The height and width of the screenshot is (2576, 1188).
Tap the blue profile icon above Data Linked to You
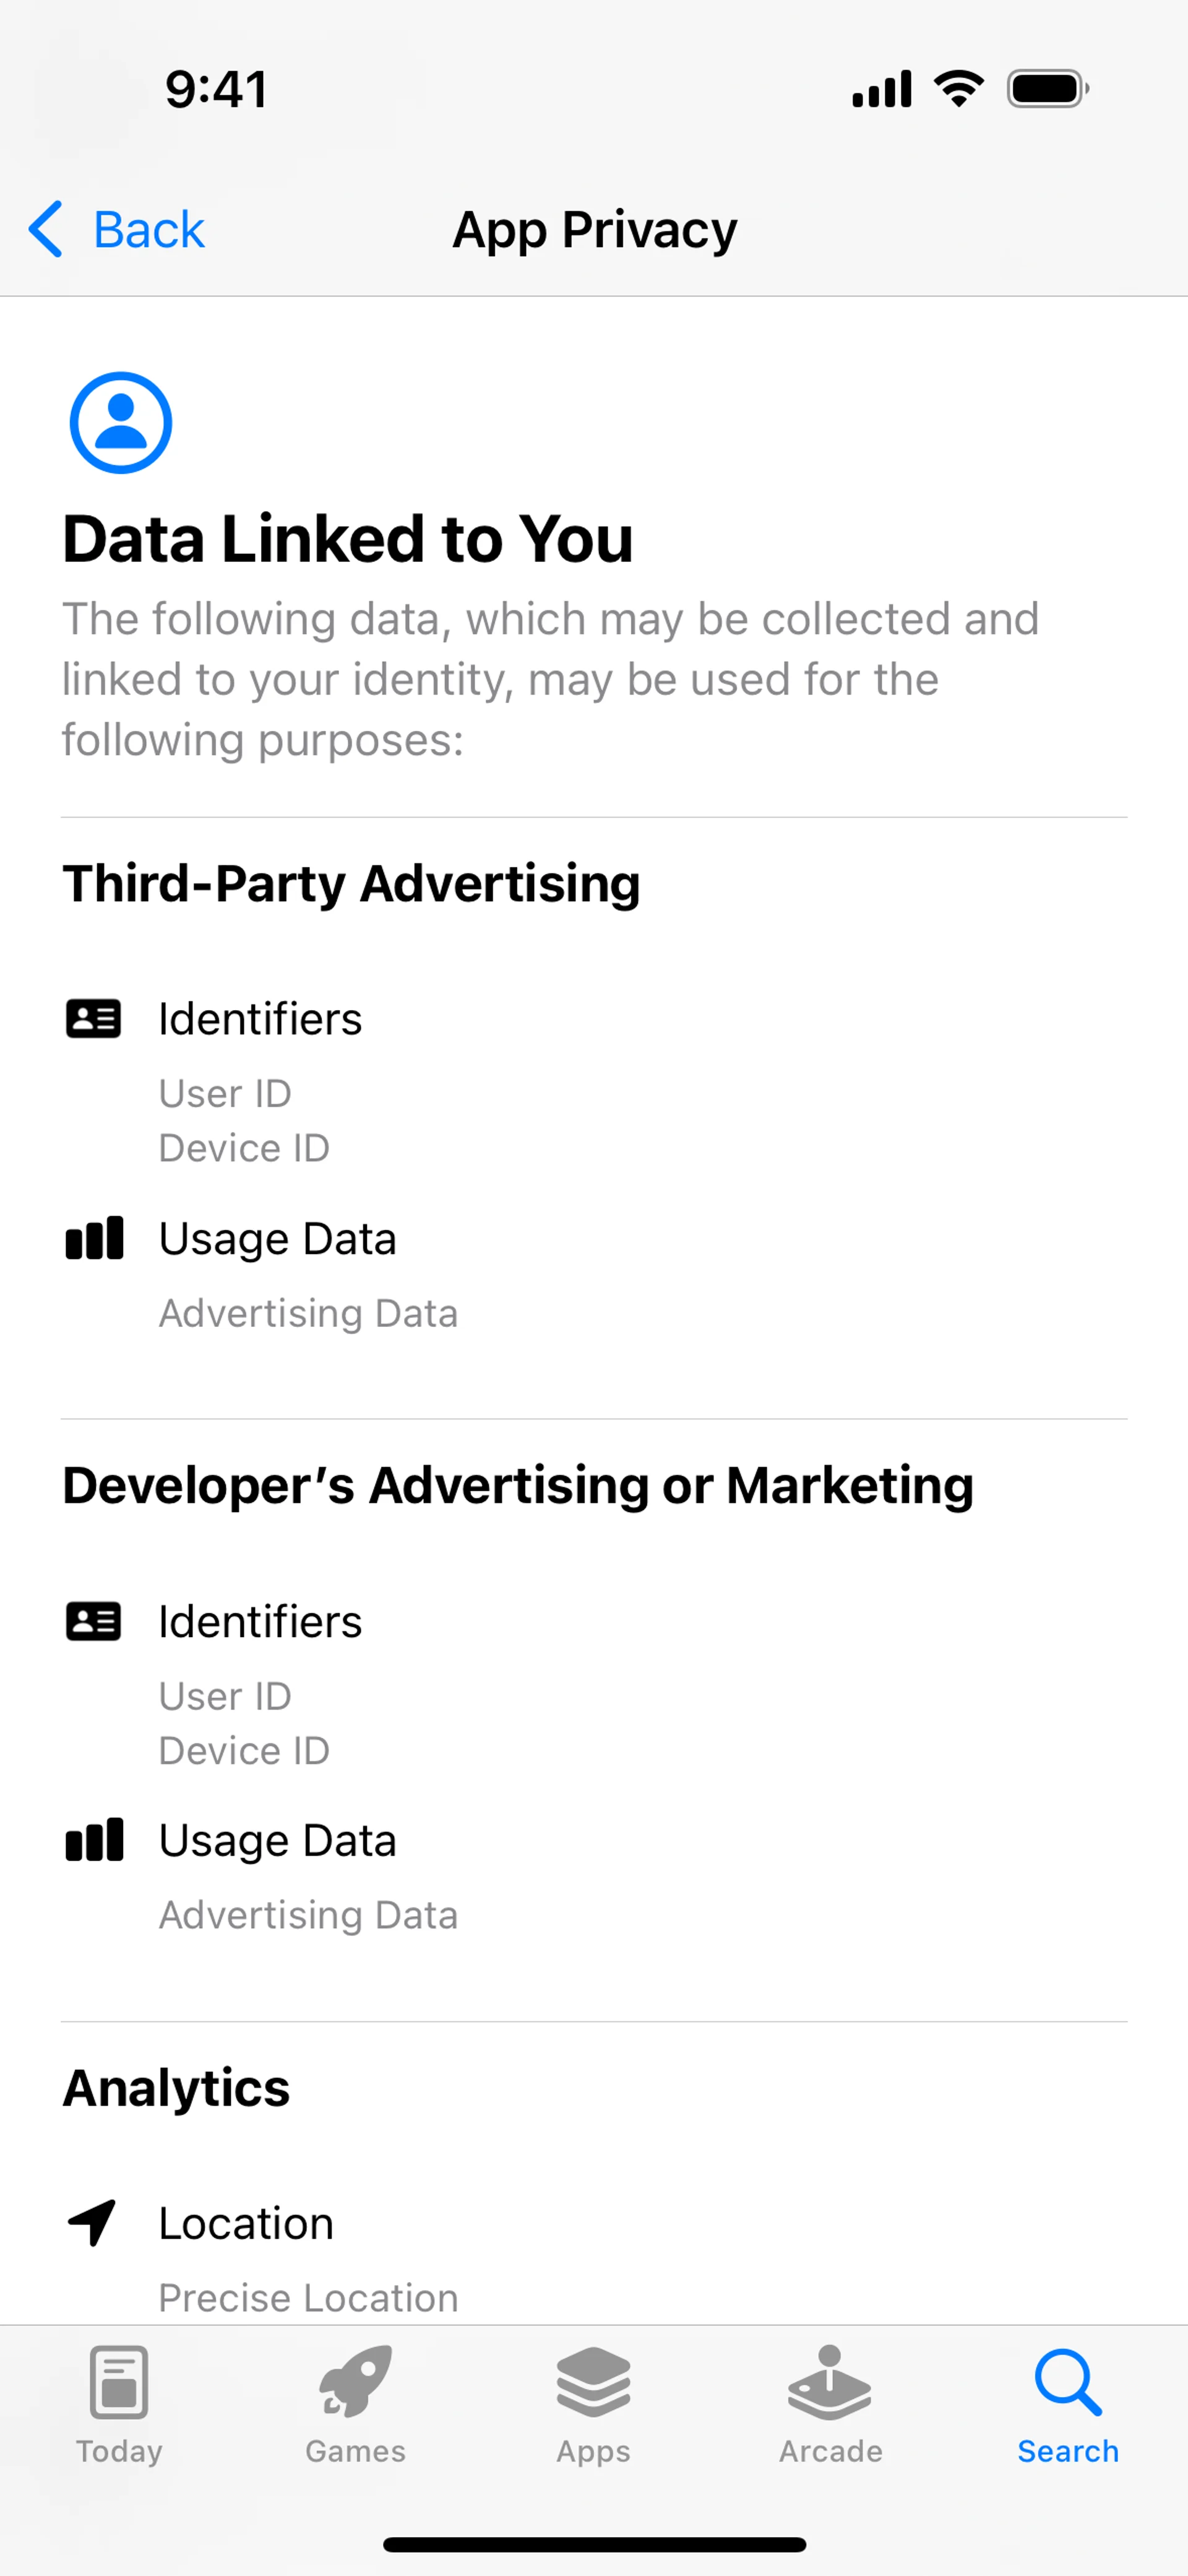pos(120,422)
